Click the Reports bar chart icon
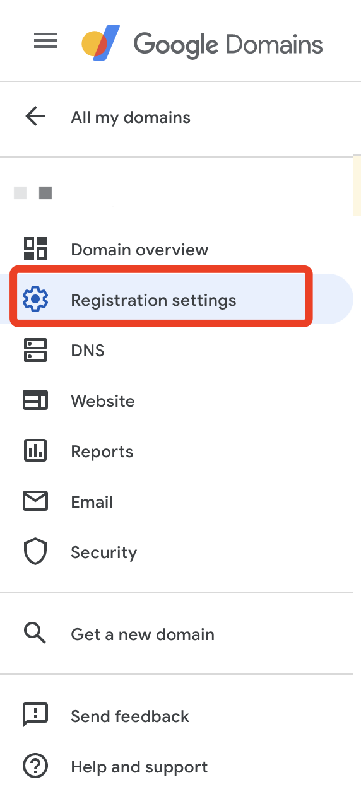The height and width of the screenshot is (787, 361). (x=35, y=450)
